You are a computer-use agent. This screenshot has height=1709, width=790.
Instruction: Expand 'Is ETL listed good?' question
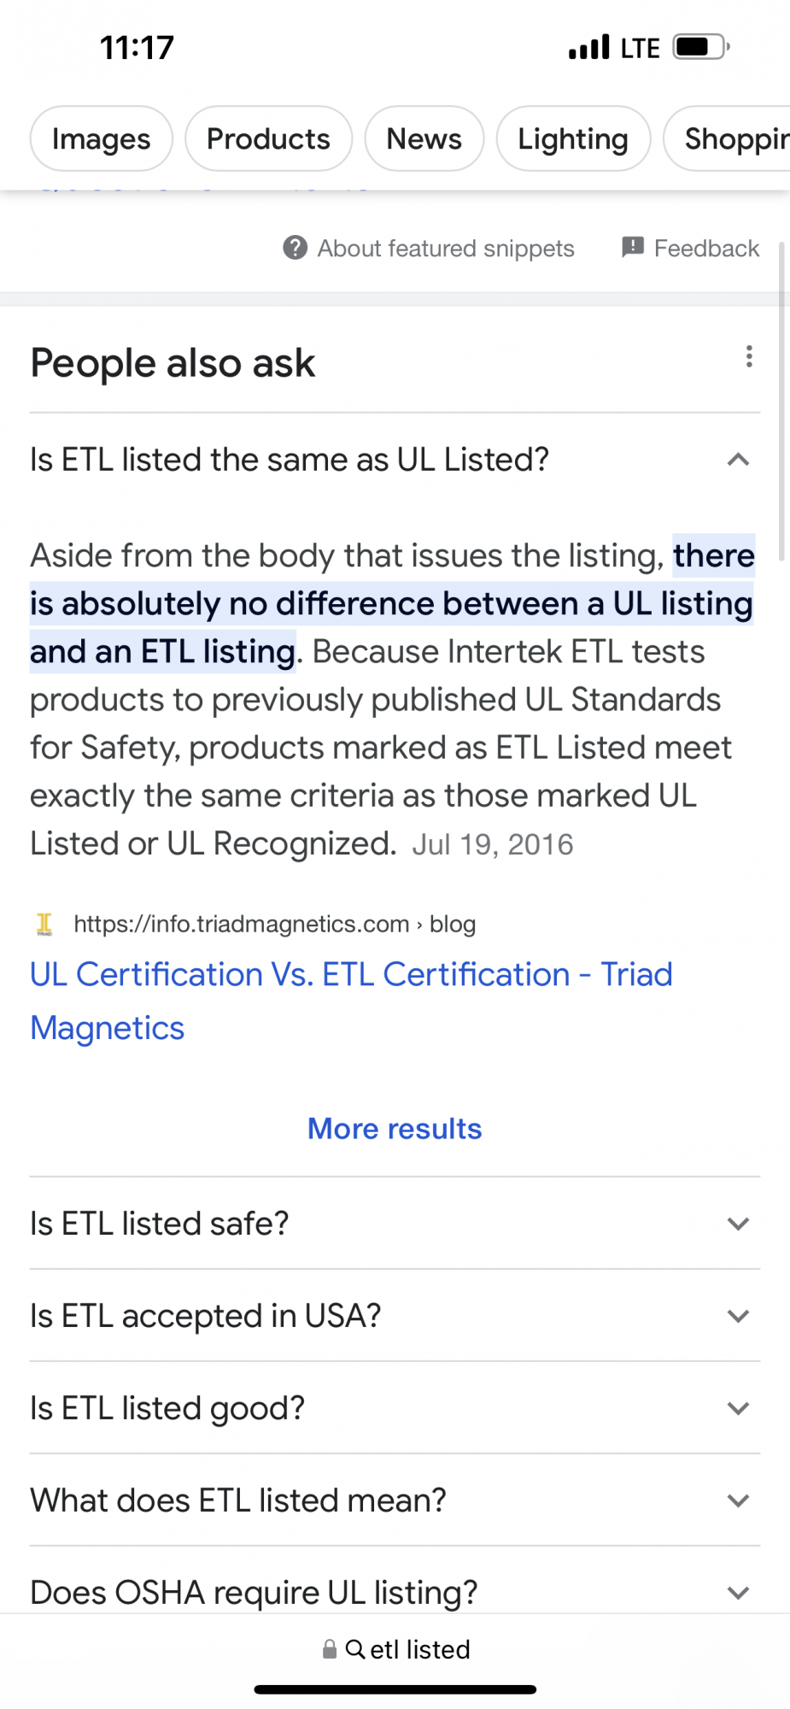[x=395, y=1407]
